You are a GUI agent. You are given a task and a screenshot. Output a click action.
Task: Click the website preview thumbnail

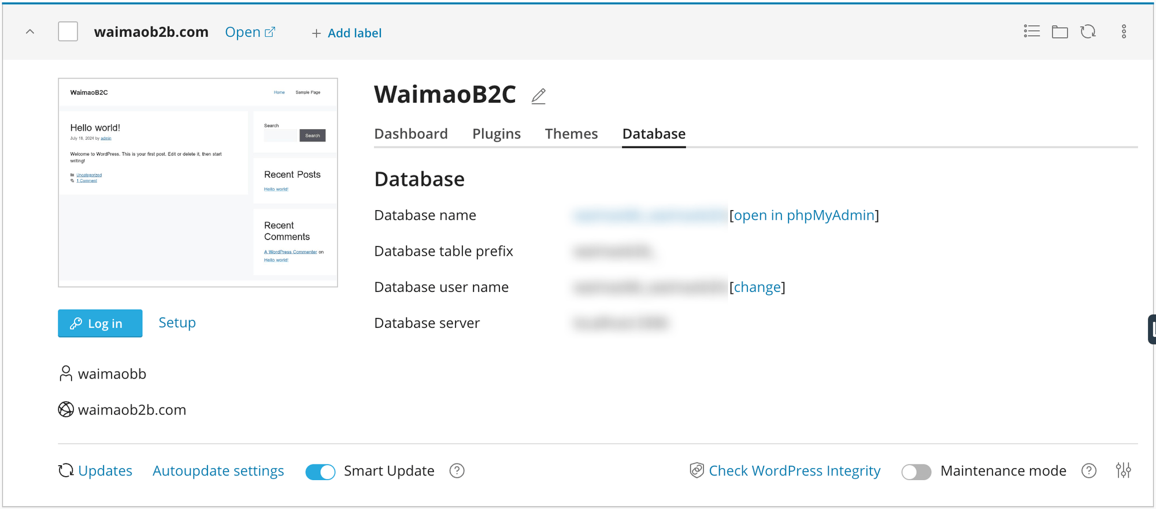coord(198,182)
